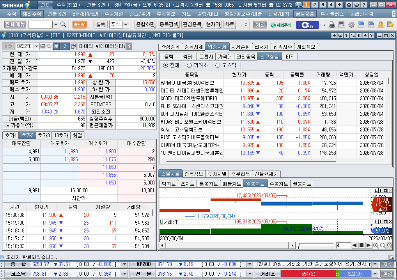Click the plus icon in the 주식종합2 title bar
The height and width of the screenshot is (280, 397).
[334, 35]
